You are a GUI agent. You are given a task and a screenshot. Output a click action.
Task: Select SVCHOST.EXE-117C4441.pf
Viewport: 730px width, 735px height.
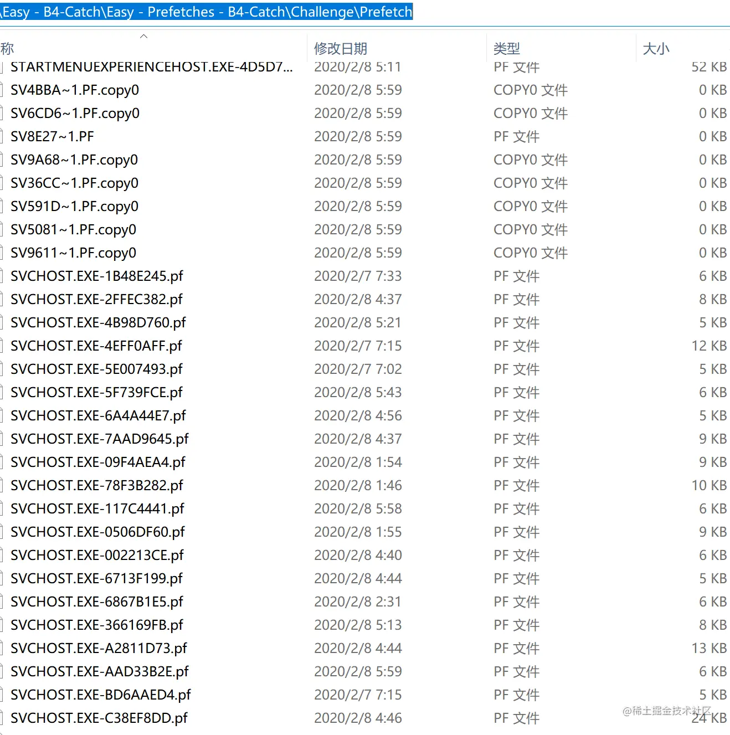pyautogui.click(x=97, y=509)
